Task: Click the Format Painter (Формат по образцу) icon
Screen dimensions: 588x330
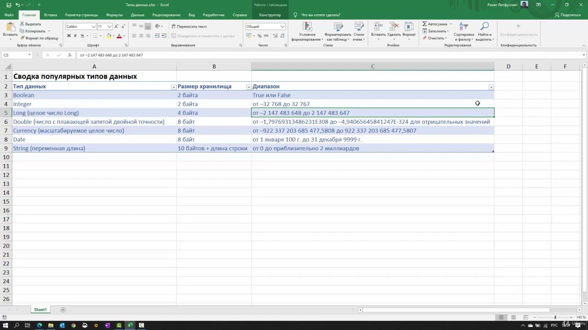Action: click(22, 38)
